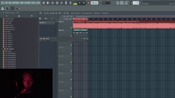Toggle Track 7 mute green dot
The image size is (175, 98).
[x=71, y=79]
